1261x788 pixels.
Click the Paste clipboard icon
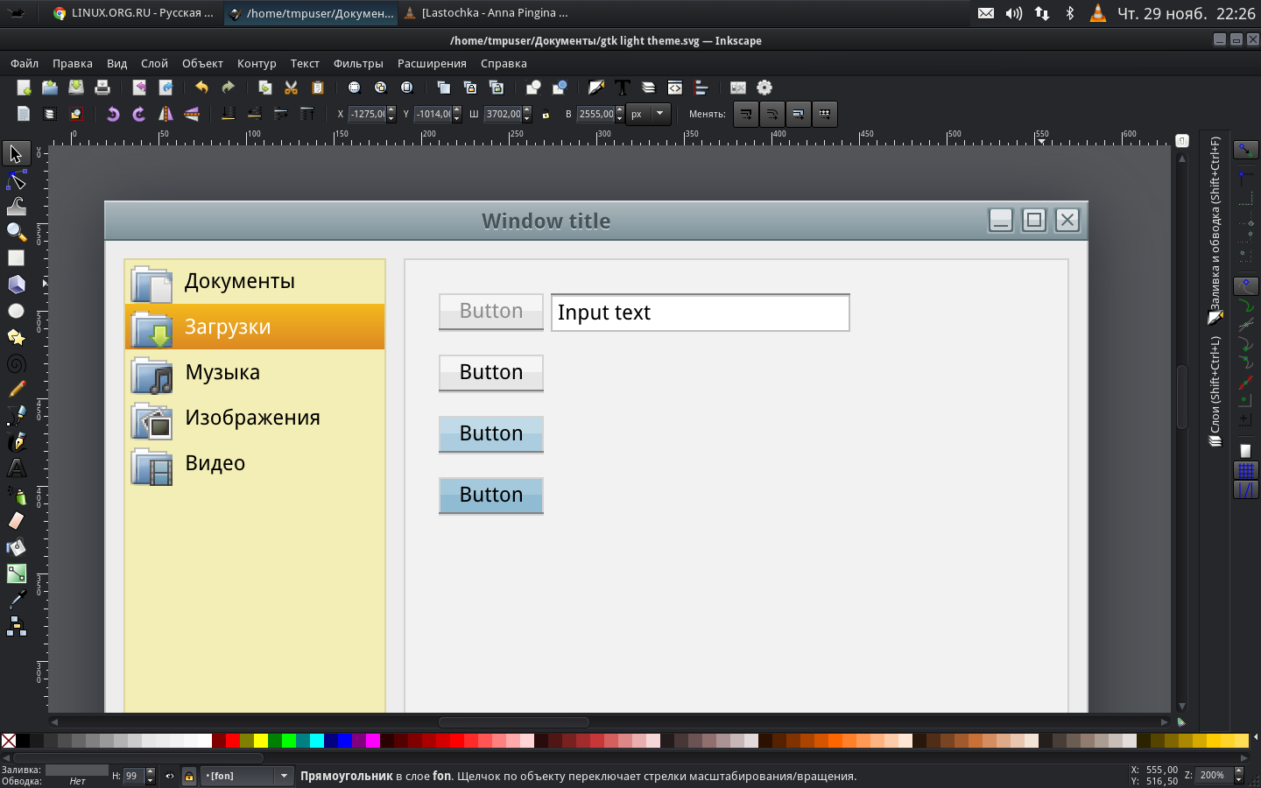pyautogui.click(x=318, y=88)
